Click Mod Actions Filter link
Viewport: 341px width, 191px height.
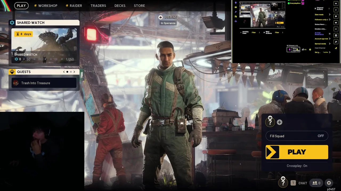(277, 32)
